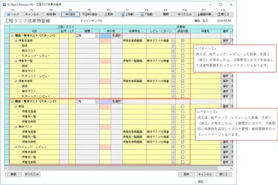The height and width of the screenshot is (185, 278).
Task: Click the キャンセル toolbar button at top
Action: click(x=32, y=14)
